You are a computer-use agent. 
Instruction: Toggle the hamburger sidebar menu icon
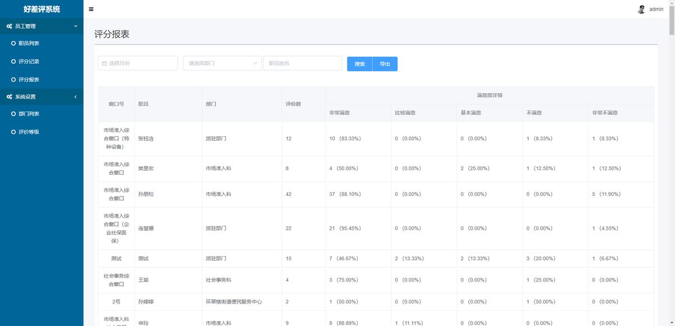tap(91, 9)
